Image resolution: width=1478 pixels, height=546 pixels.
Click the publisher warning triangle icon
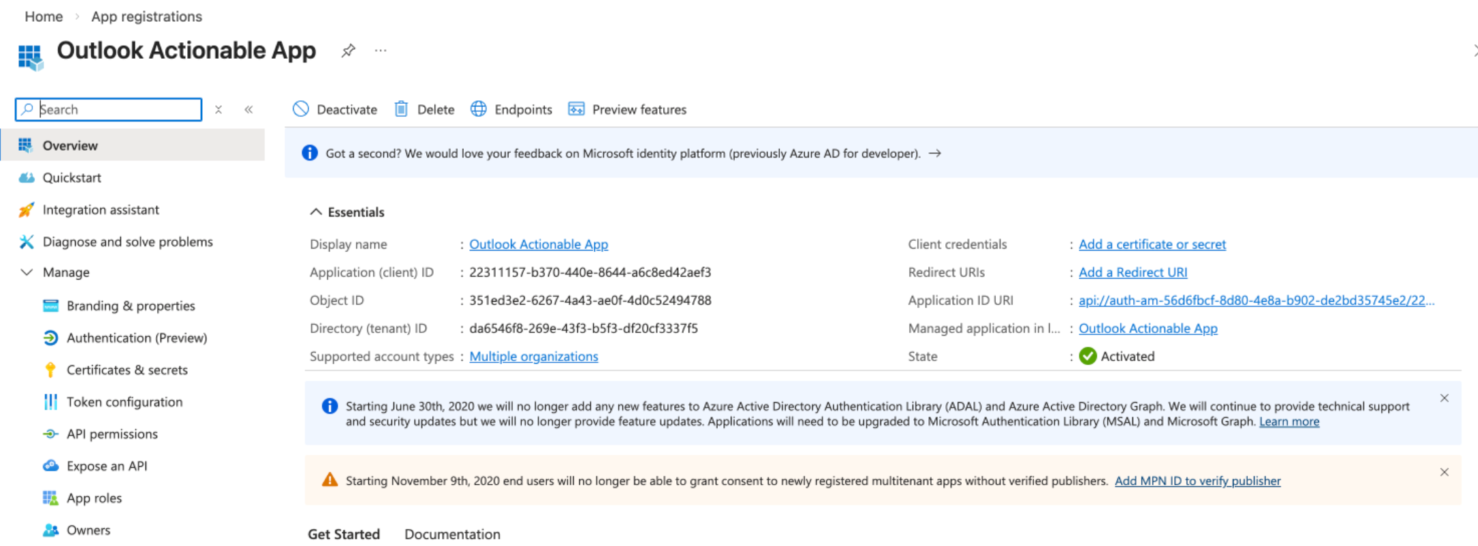[330, 480]
